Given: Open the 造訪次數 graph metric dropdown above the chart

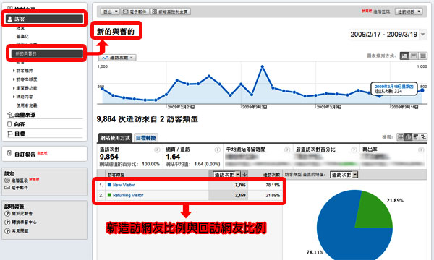Looking at the screenshot, I should pos(117,58).
